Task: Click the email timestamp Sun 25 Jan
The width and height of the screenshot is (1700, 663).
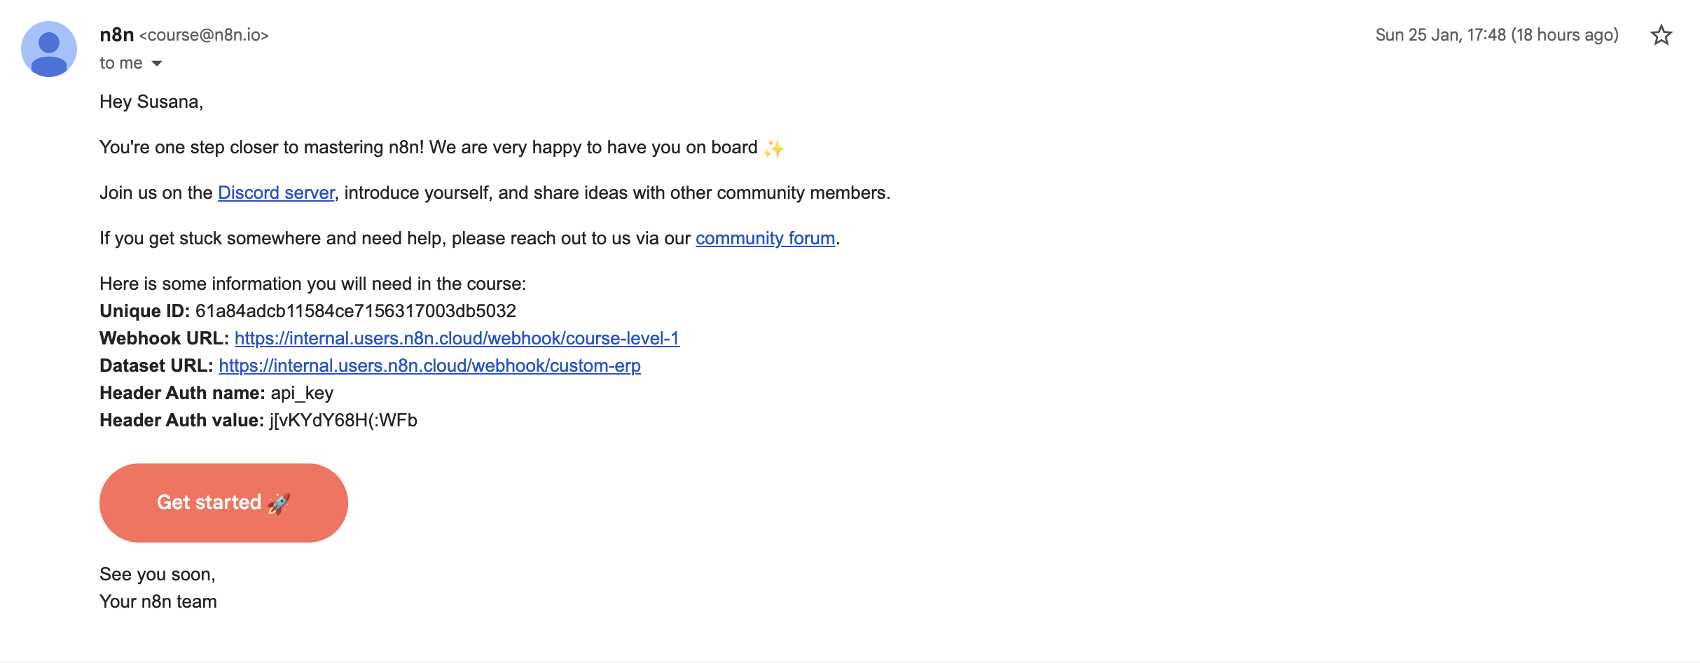Action: tap(1496, 35)
